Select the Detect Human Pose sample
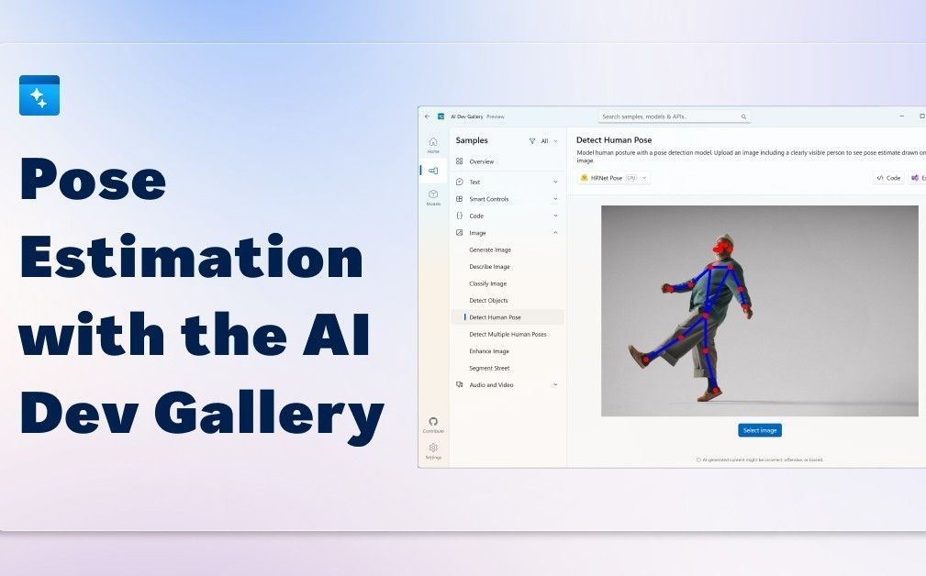The width and height of the screenshot is (926, 576). [507, 317]
